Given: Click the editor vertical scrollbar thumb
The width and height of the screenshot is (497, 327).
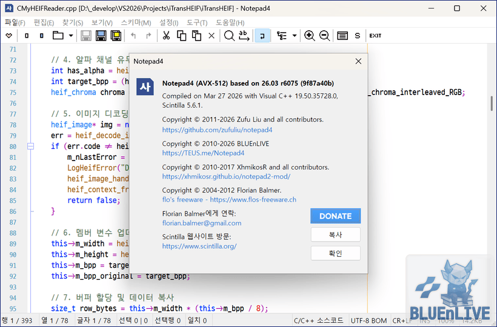Looking at the screenshot, I should click(492, 103).
